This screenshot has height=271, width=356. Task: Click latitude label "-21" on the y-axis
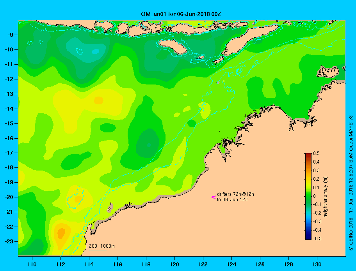pos(9,212)
